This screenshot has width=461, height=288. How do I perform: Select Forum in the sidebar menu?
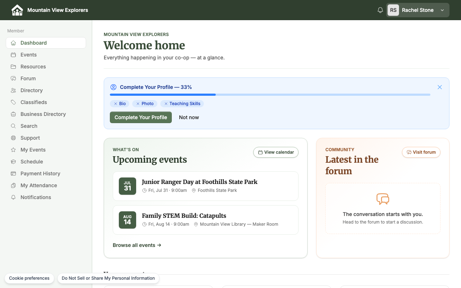click(46, 78)
